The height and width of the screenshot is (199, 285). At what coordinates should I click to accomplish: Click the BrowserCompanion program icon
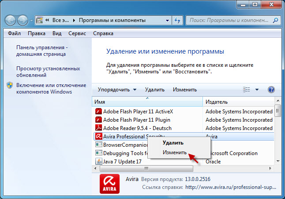click(98, 145)
